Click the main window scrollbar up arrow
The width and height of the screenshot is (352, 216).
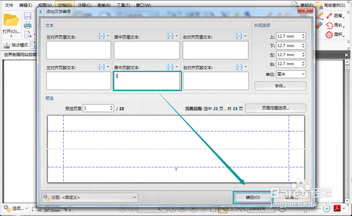(347, 62)
